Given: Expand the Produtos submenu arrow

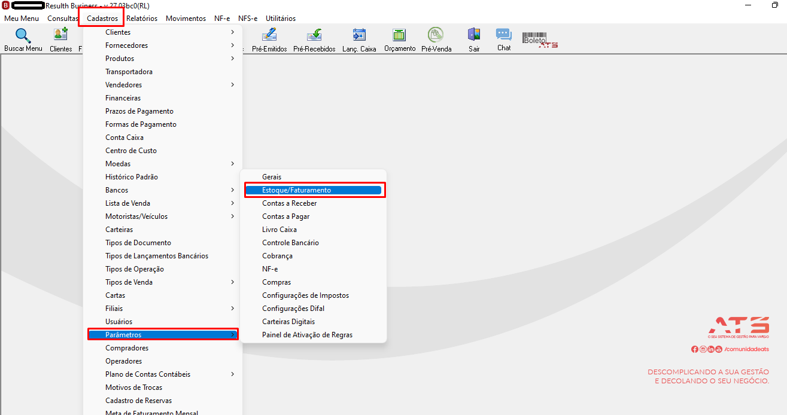Looking at the screenshot, I should pos(232,59).
